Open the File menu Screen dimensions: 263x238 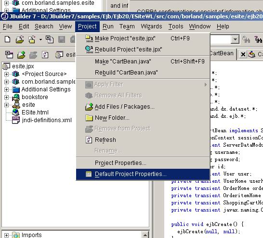tap(8, 26)
